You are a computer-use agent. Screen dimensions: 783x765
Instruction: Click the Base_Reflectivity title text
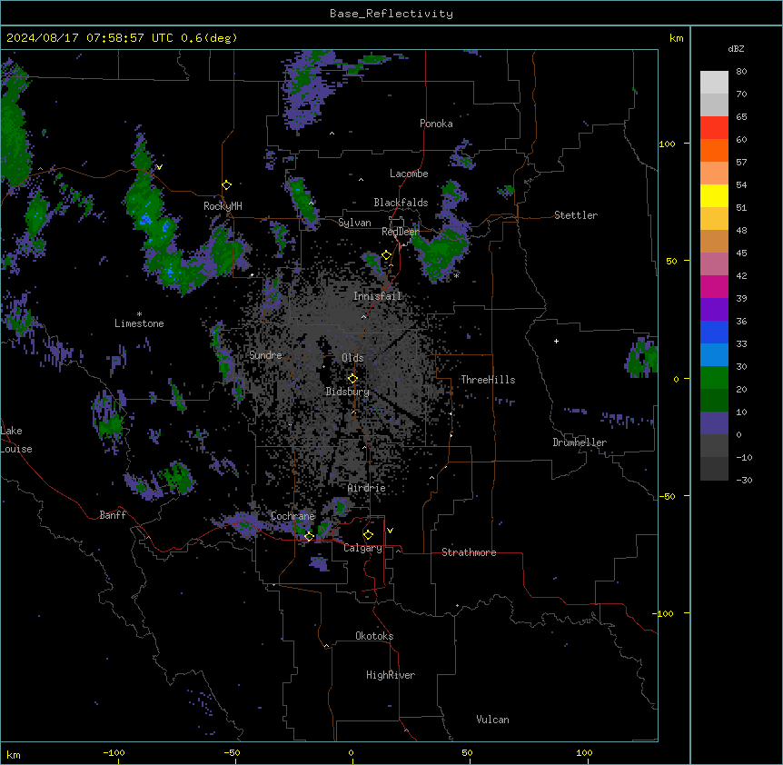pos(391,14)
